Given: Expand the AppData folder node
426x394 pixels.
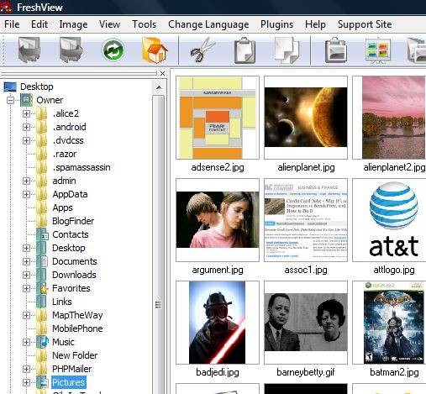Looking at the screenshot, I should (26, 194).
